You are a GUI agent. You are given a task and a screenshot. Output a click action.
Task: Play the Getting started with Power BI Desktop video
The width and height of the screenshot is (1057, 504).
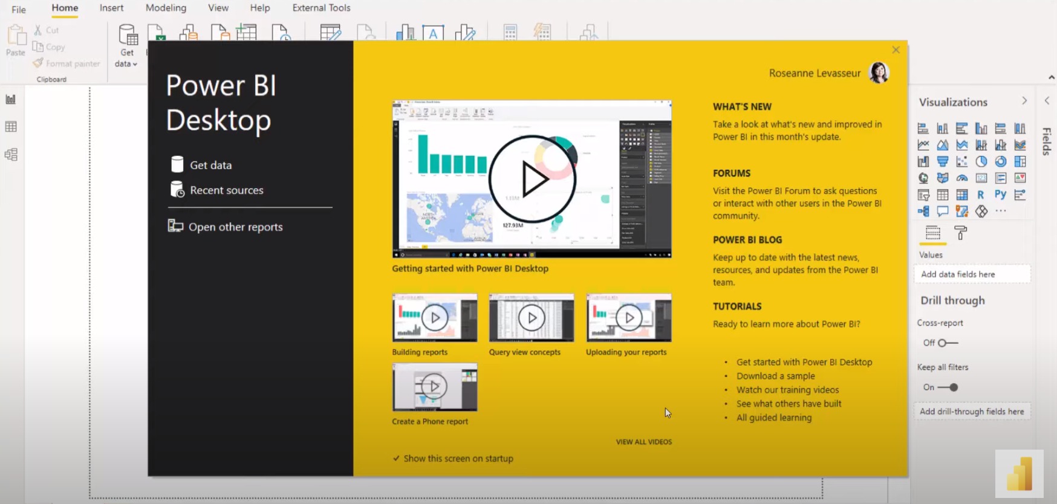(x=532, y=179)
